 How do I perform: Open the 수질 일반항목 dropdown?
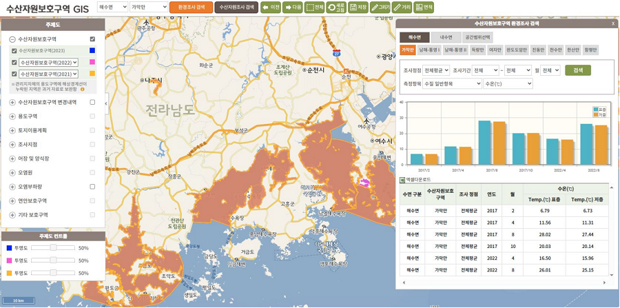click(451, 83)
